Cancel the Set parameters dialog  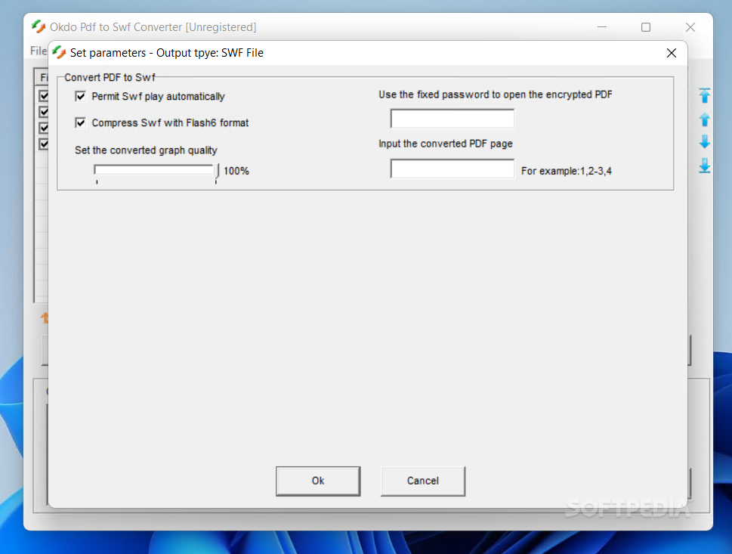click(422, 481)
